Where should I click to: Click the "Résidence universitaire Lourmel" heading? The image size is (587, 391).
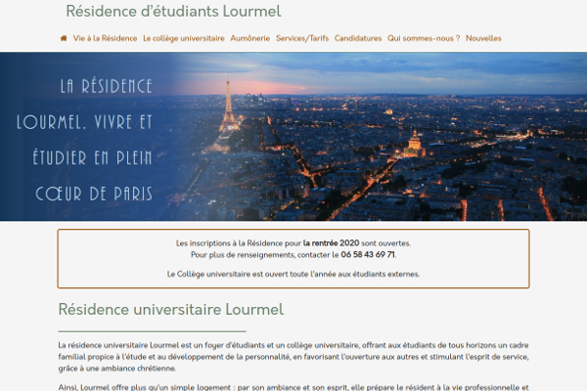point(171,310)
